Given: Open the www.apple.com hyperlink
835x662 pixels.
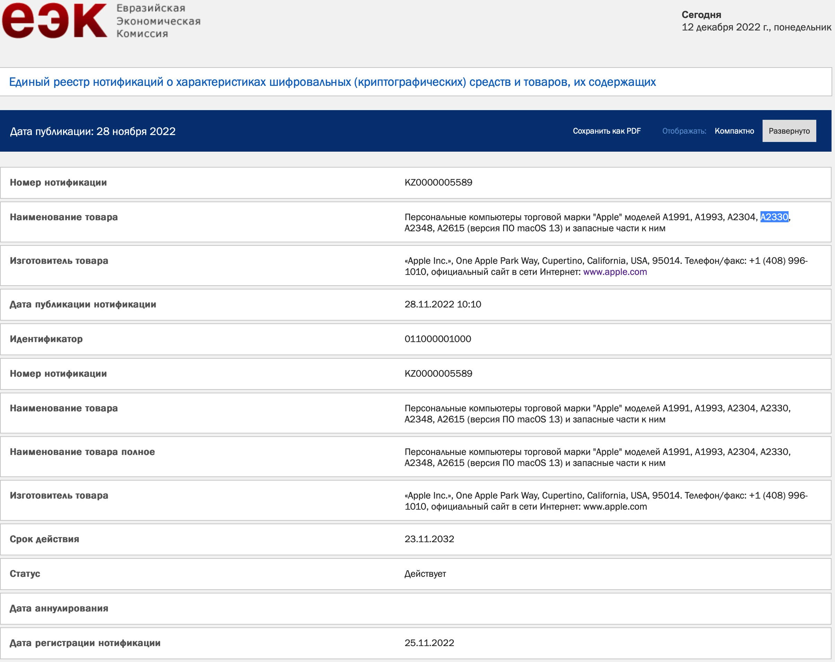Looking at the screenshot, I should pyautogui.click(x=615, y=272).
